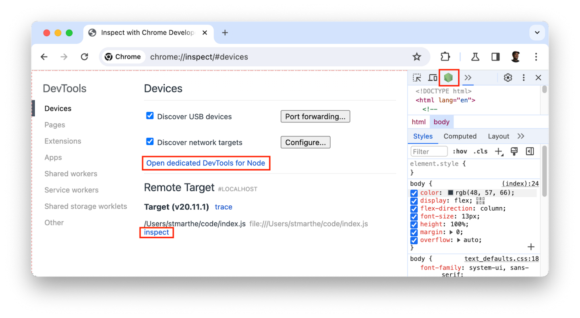Select Pages in the DevTools sidebar
The image size is (580, 318).
[x=55, y=125]
